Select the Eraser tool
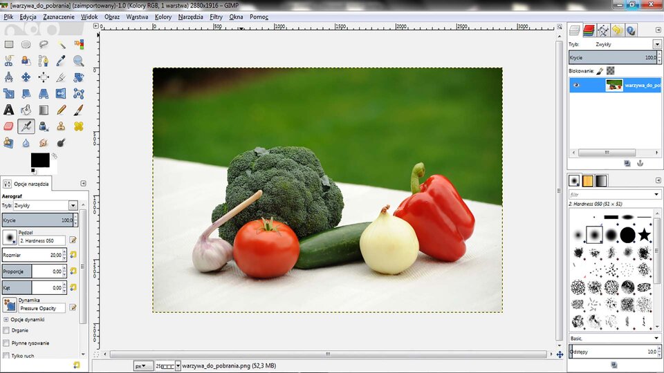This screenshot has height=373, width=664. coord(9,126)
